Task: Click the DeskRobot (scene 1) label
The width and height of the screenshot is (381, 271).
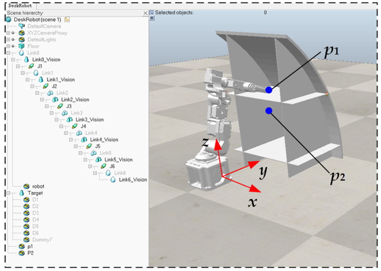Action: point(37,19)
